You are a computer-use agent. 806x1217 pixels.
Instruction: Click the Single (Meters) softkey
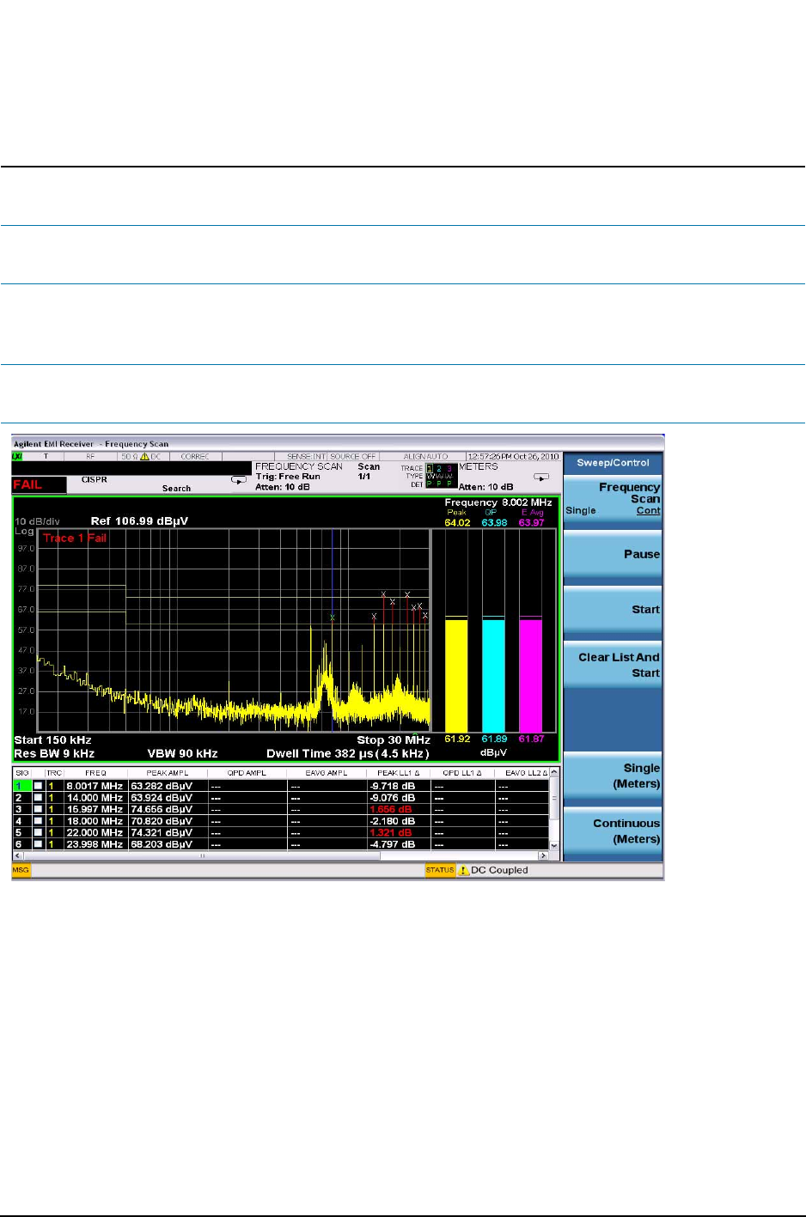coord(613,776)
